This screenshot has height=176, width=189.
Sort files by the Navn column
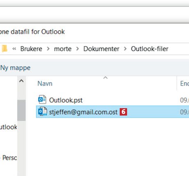pos(45,83)
